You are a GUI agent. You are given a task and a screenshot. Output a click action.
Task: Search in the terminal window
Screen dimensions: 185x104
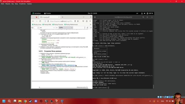(143, 17)
